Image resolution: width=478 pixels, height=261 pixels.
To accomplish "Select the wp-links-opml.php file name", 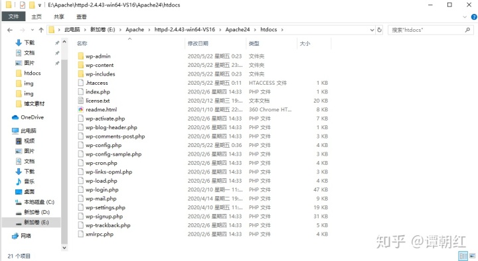I will click(109, 172).
